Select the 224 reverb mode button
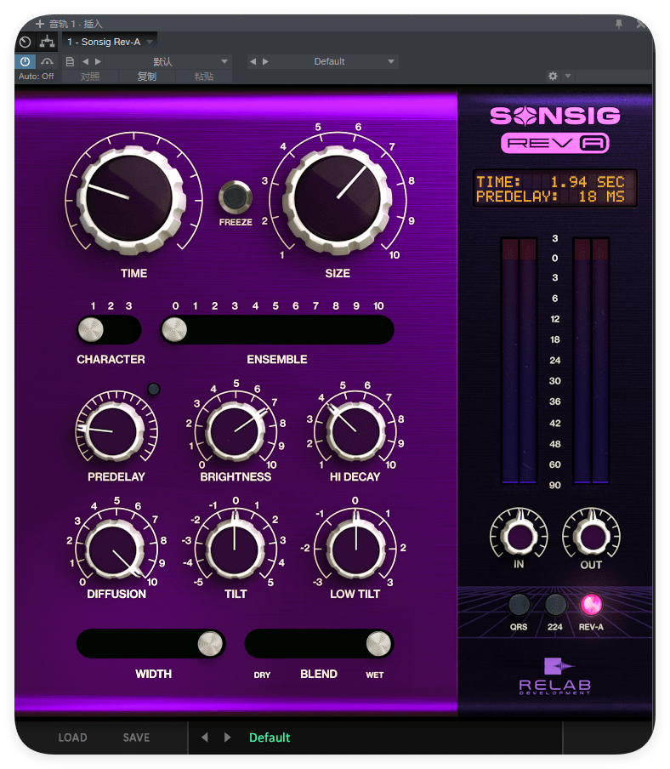Image resolution: width=670 pixels, height=769 pixels. click(555, 605)
